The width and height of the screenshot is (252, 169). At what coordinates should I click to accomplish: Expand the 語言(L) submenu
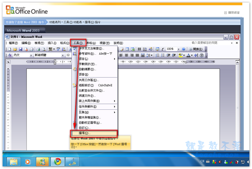[97, 59]
